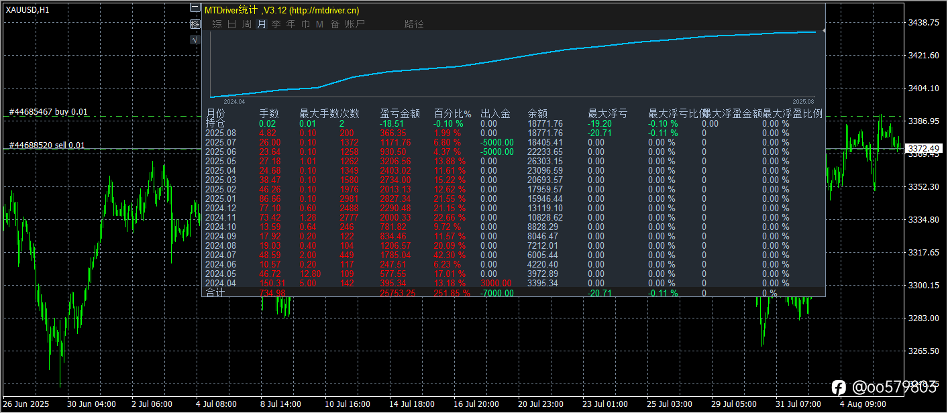The image size is (948, 413).
Task: Select the 周 weekly statistics tab
Action: tap(247, 24)
